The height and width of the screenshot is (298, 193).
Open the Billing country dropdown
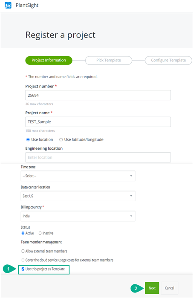78,216
